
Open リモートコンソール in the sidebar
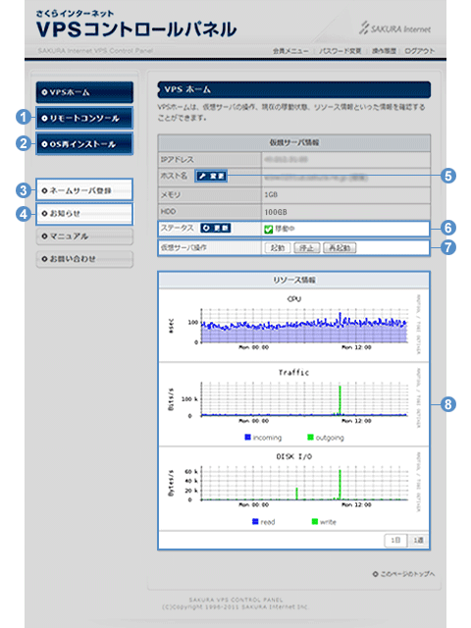[84, 118]
